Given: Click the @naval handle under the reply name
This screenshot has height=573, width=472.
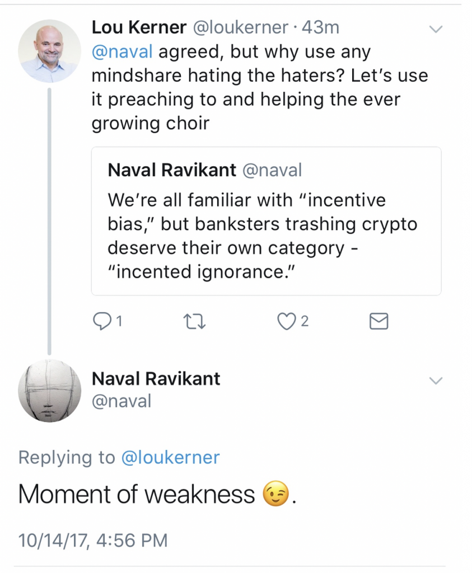Looking at the screenshot, I should click(121, 401).
